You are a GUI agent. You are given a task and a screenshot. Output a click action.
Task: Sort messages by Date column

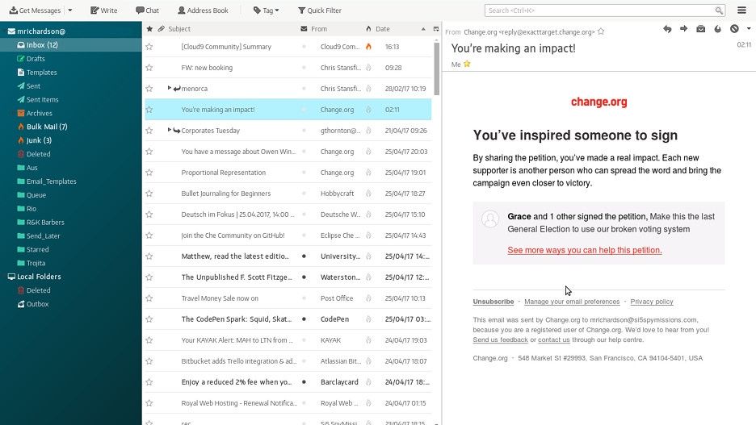point(383,29)
